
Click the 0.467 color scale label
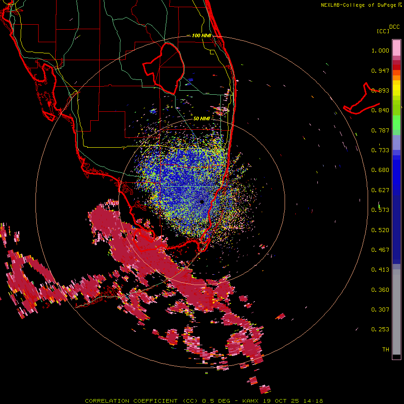[380, 250]
